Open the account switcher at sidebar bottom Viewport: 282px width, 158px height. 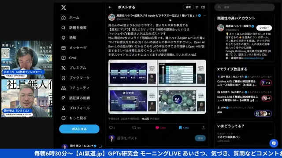tap(82, 146)
